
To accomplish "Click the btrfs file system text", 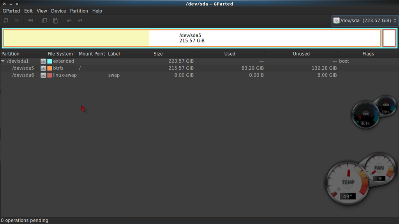I will [x=58, y=68].
